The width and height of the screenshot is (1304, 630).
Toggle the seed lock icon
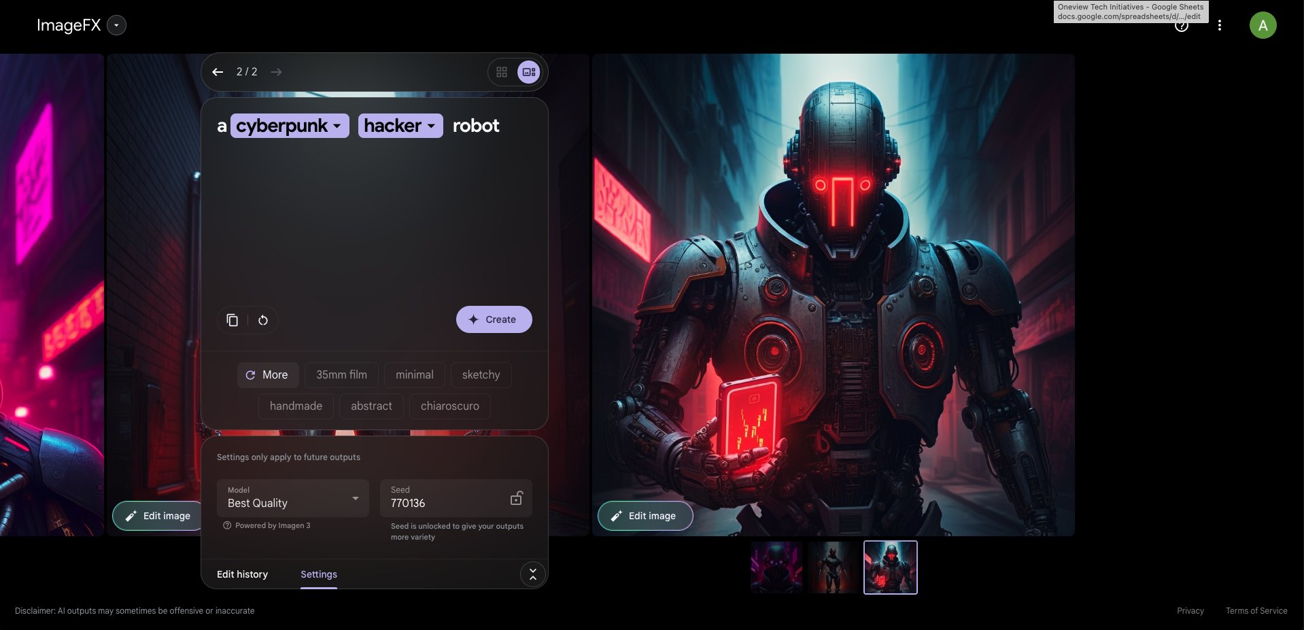(x=516, y=498)
